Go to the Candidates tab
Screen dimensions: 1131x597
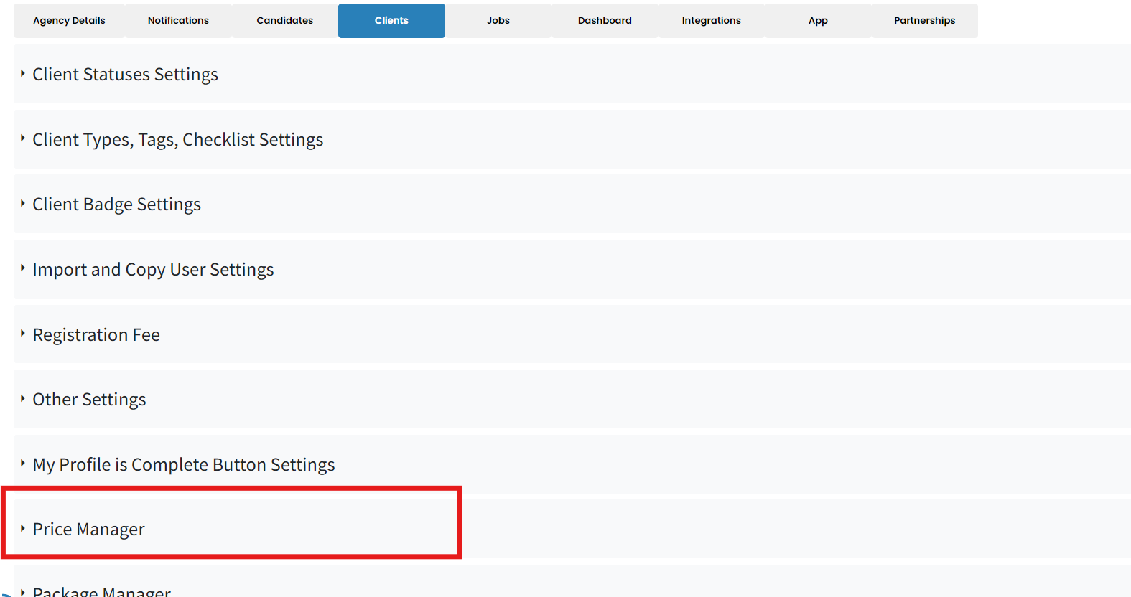[284, 21]
